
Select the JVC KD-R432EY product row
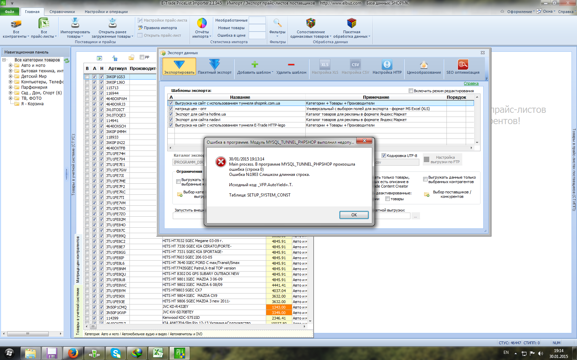(196, 307)
